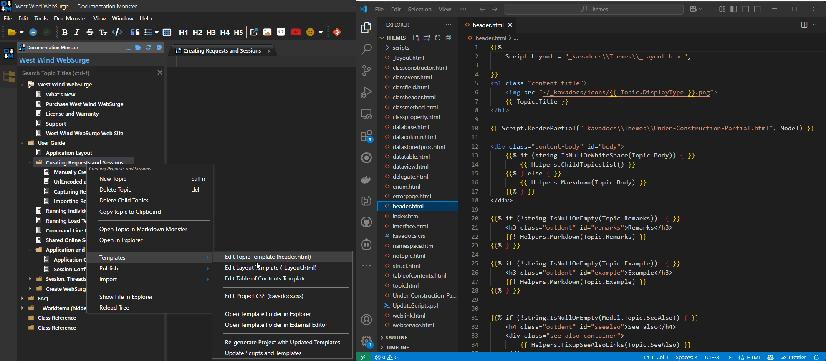Click Ln 1, Col 1 in status bar
This screenshot has width=826, height=361.
[656, 357]
